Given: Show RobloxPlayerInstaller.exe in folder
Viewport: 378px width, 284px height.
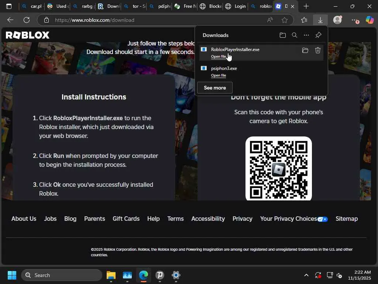Looking at the screenshot, I should (x=305, y=50).
